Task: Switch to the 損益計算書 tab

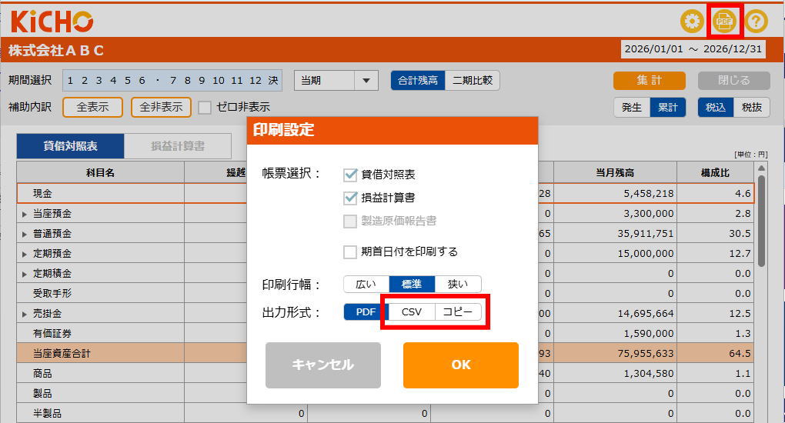Action: [178, 145]
